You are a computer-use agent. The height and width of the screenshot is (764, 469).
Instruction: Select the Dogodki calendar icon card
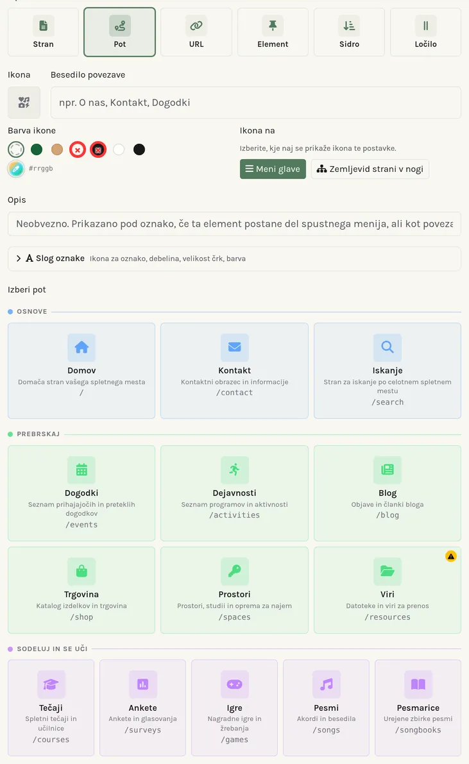(x=81, y=493)
